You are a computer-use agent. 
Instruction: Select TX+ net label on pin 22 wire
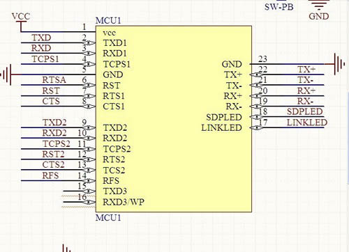click(306, 70)
